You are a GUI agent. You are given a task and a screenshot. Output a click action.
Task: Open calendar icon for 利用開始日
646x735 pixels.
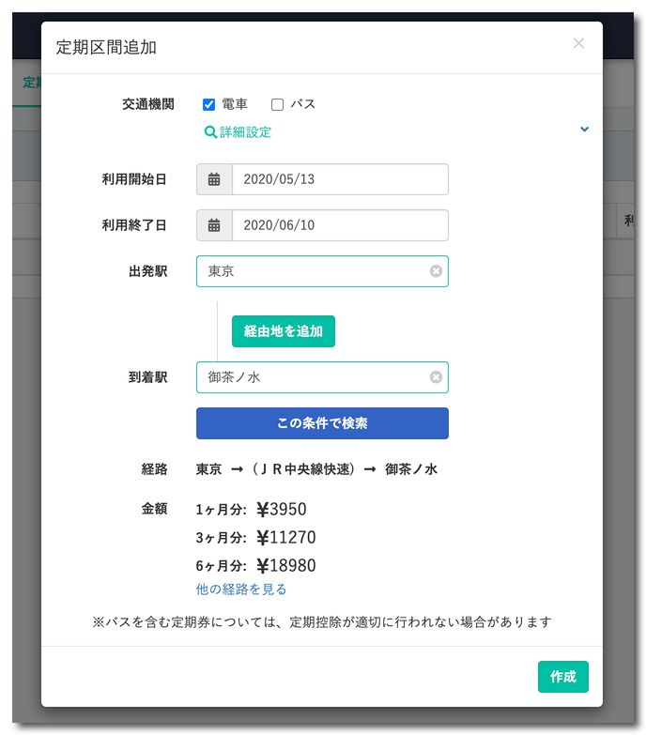(x=214, y=179)
